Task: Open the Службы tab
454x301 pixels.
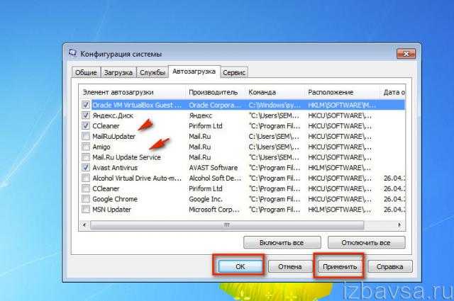Action: [153, 72]
